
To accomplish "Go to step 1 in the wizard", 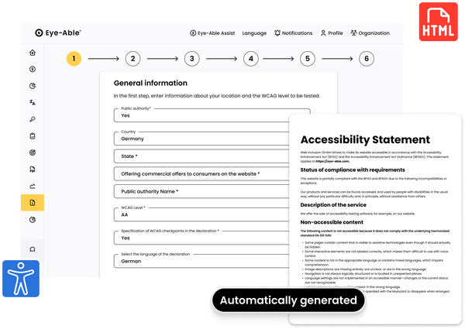I will pos(74,59).
